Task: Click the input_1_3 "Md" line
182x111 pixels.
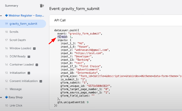Action: (73, 44)
